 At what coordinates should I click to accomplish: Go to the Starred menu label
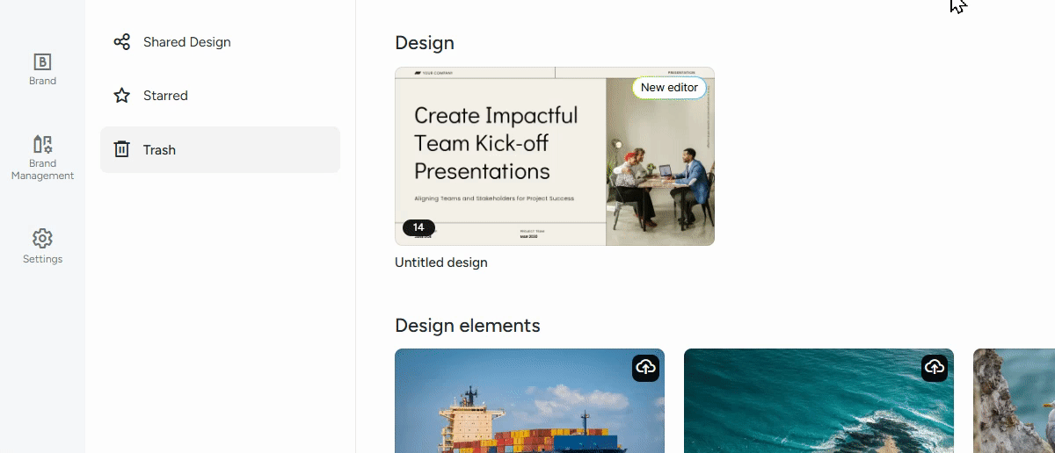tap(165, 96)
